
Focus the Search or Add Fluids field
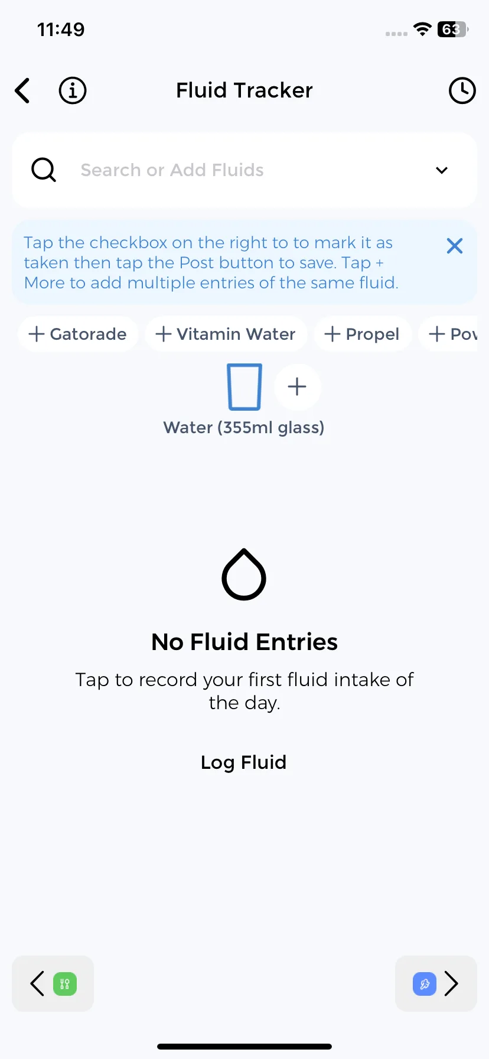coord(244,170)
